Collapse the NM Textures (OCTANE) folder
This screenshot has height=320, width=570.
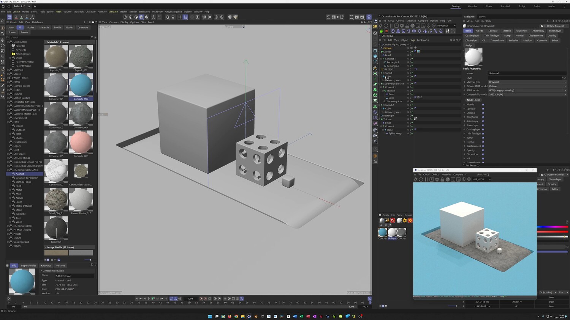8,170
